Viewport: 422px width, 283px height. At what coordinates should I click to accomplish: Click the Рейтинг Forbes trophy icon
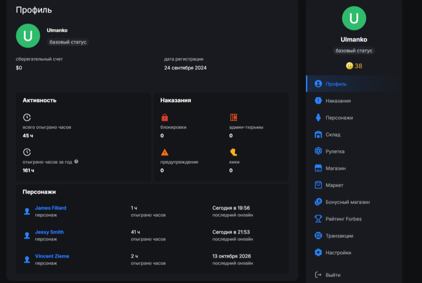(318, 219)
